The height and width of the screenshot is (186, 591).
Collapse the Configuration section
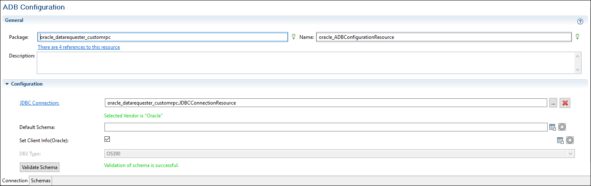(7, 84)
